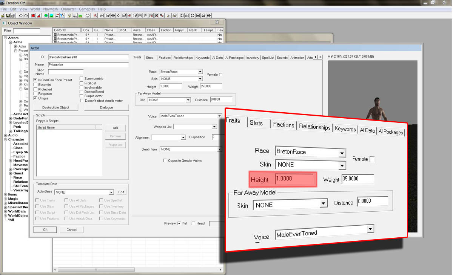
Task: Click the open folder toolbar icon
Action: 3,16
